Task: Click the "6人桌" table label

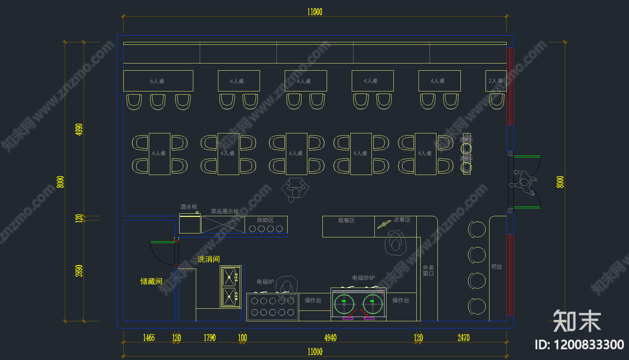Action: point(157,81)
